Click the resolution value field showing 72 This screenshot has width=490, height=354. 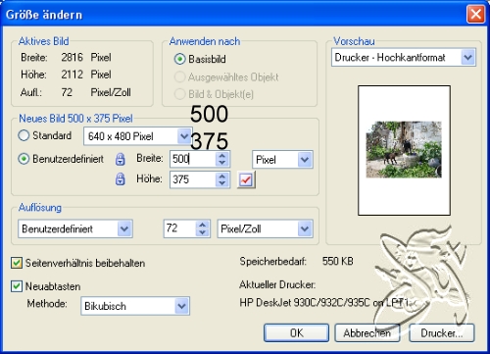[180, 228]
